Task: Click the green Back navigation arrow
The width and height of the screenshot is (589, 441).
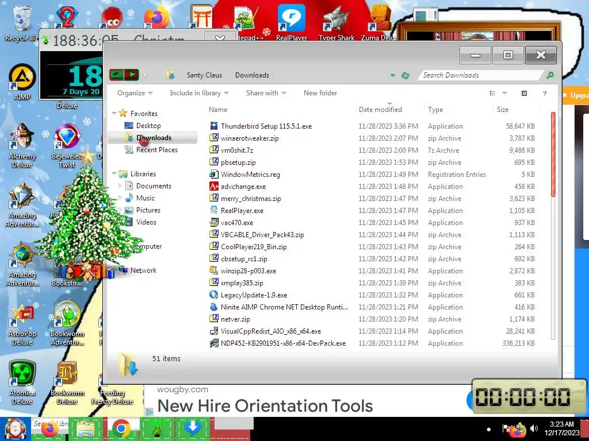Action: tap(116, 75)
